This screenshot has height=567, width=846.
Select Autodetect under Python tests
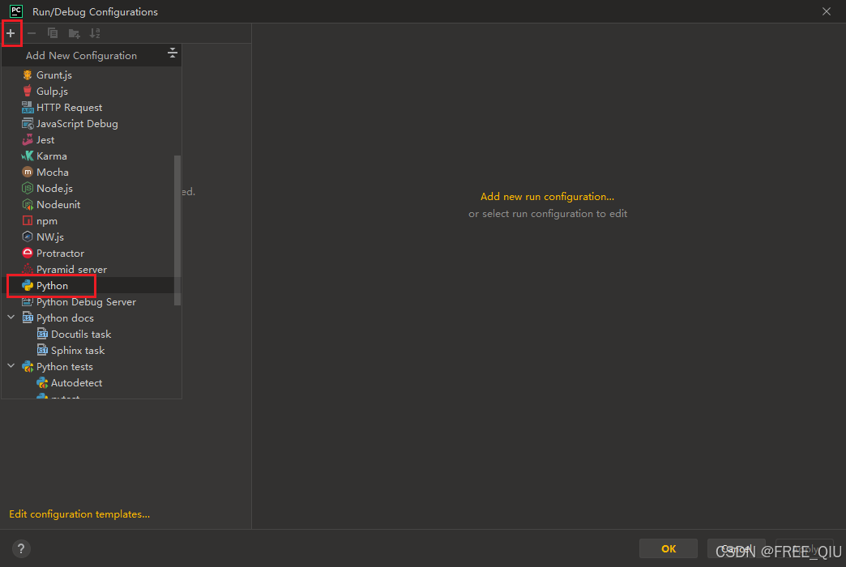(x=77, y=382)
